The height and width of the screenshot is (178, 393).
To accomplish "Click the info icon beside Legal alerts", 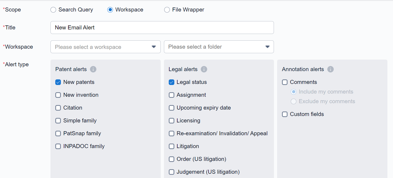I will click(x=204, y=69).
